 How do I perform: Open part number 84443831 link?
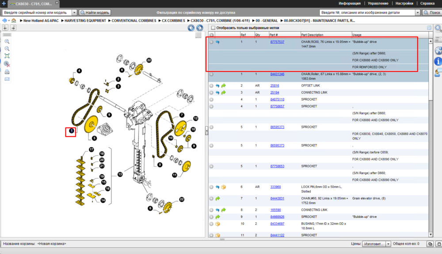click(277, 198)
